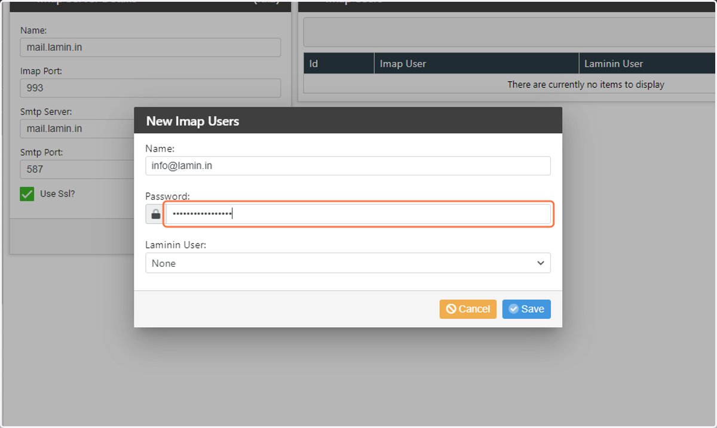Click the 'Password:' label in the dialog

tap(167, 196)
